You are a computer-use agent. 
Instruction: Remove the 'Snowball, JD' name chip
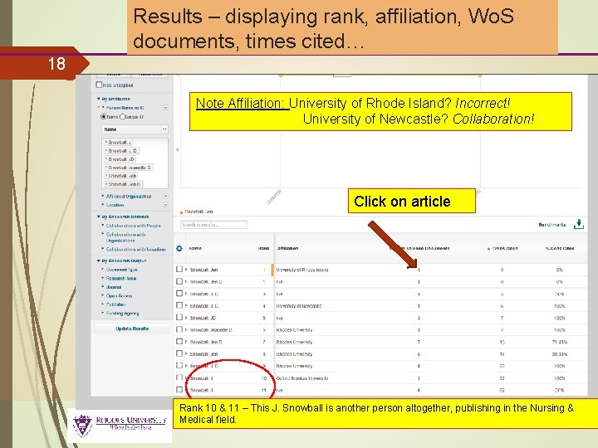point(106,158)
